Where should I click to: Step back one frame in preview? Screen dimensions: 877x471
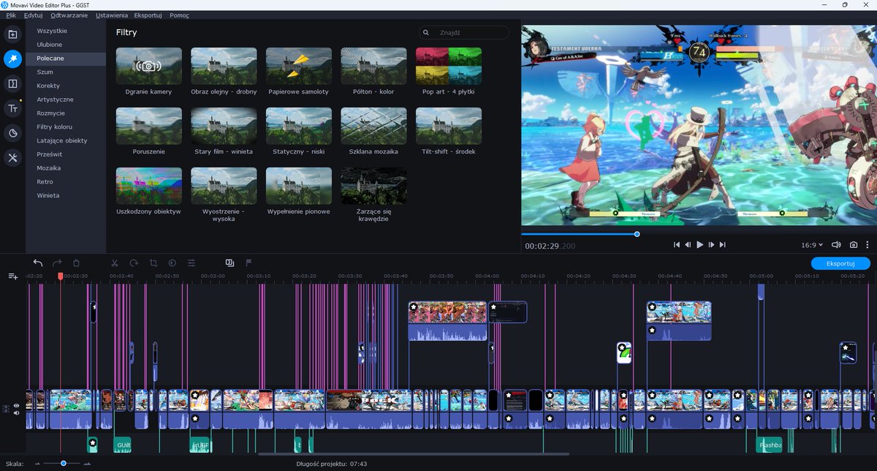tap(688, 245)
